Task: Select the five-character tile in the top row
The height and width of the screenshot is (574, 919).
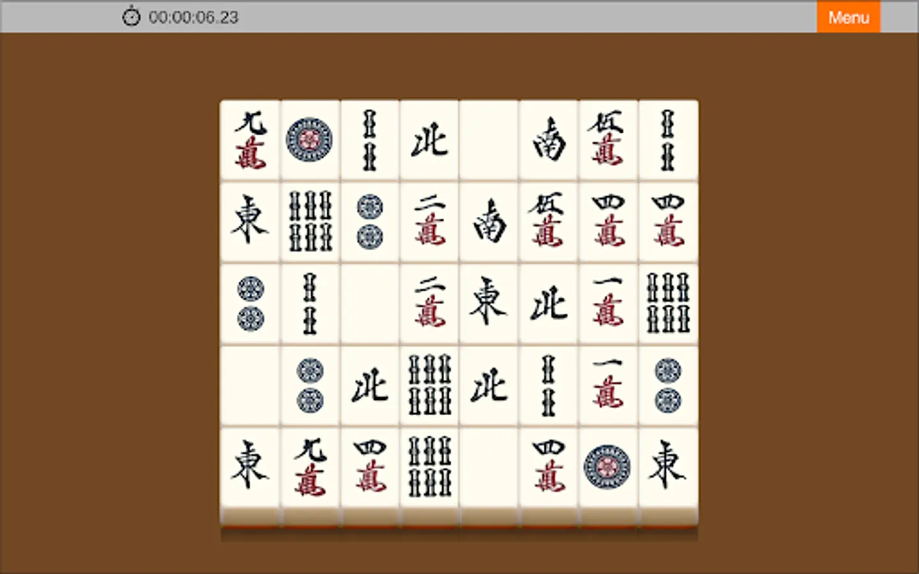Action: (608, 140)
